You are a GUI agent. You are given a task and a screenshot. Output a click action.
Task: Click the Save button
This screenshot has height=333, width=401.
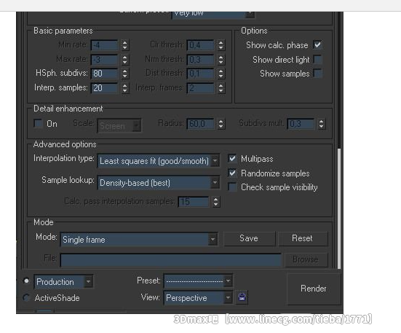coord(249,238)
